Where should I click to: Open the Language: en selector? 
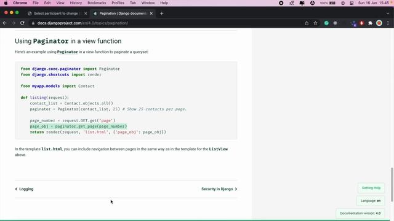point(371,201)
